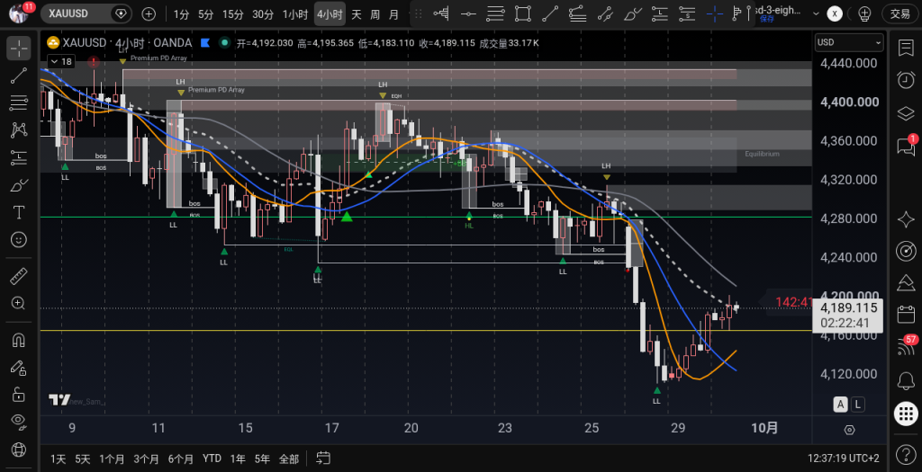Screen dimensions: 922x472
Task: Click the globe icon in left sidebar
Action: (19, 450)
